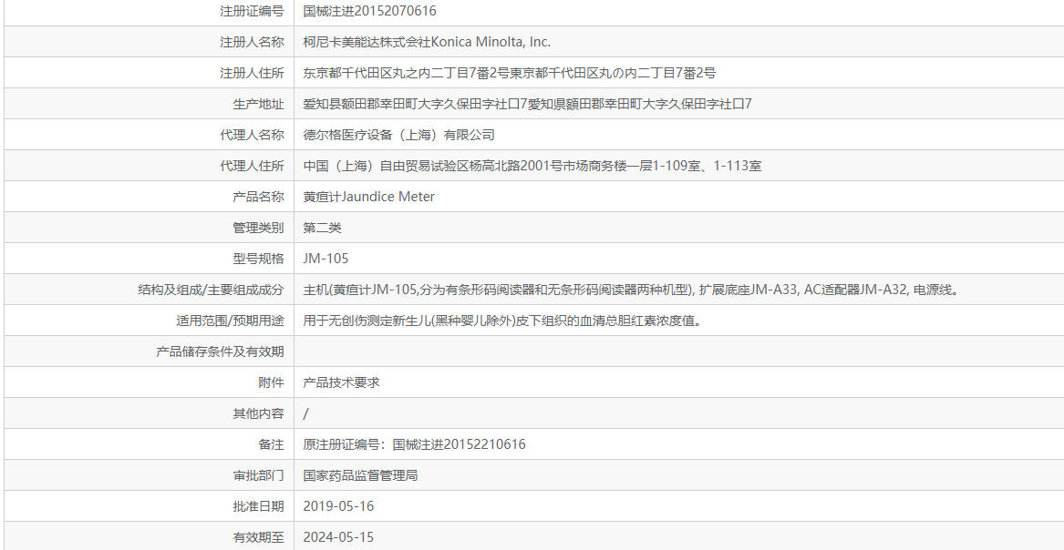Select agent name 德尔格医疗设备（上海）有限公司
This screenshot has width=1064, height=550.
tap(399, 135)
